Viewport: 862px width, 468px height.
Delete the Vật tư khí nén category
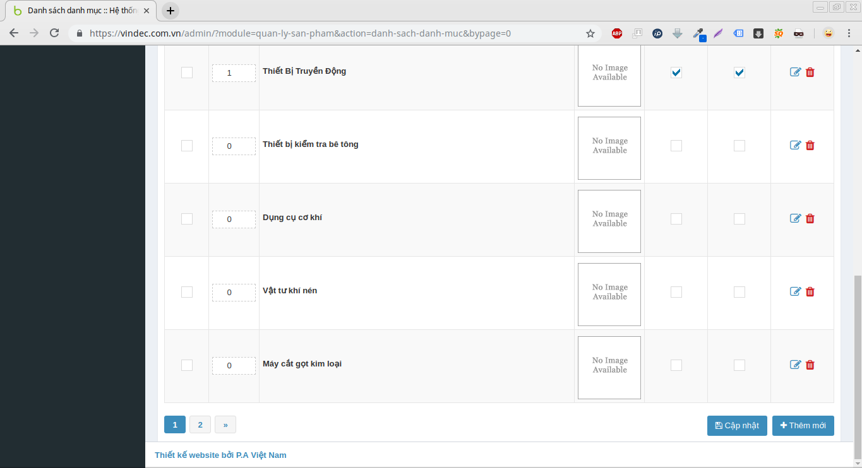pyautogui.click(x=810, y=291)
